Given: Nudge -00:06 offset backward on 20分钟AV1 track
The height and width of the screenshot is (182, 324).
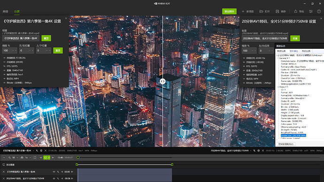Looking at the screenshot, I should (x=62, y=179).
